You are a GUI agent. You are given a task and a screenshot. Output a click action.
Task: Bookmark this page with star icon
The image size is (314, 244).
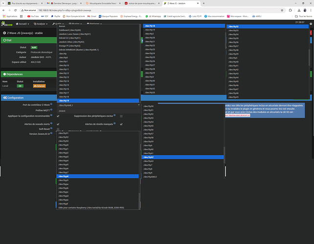[x=282, y=10]
